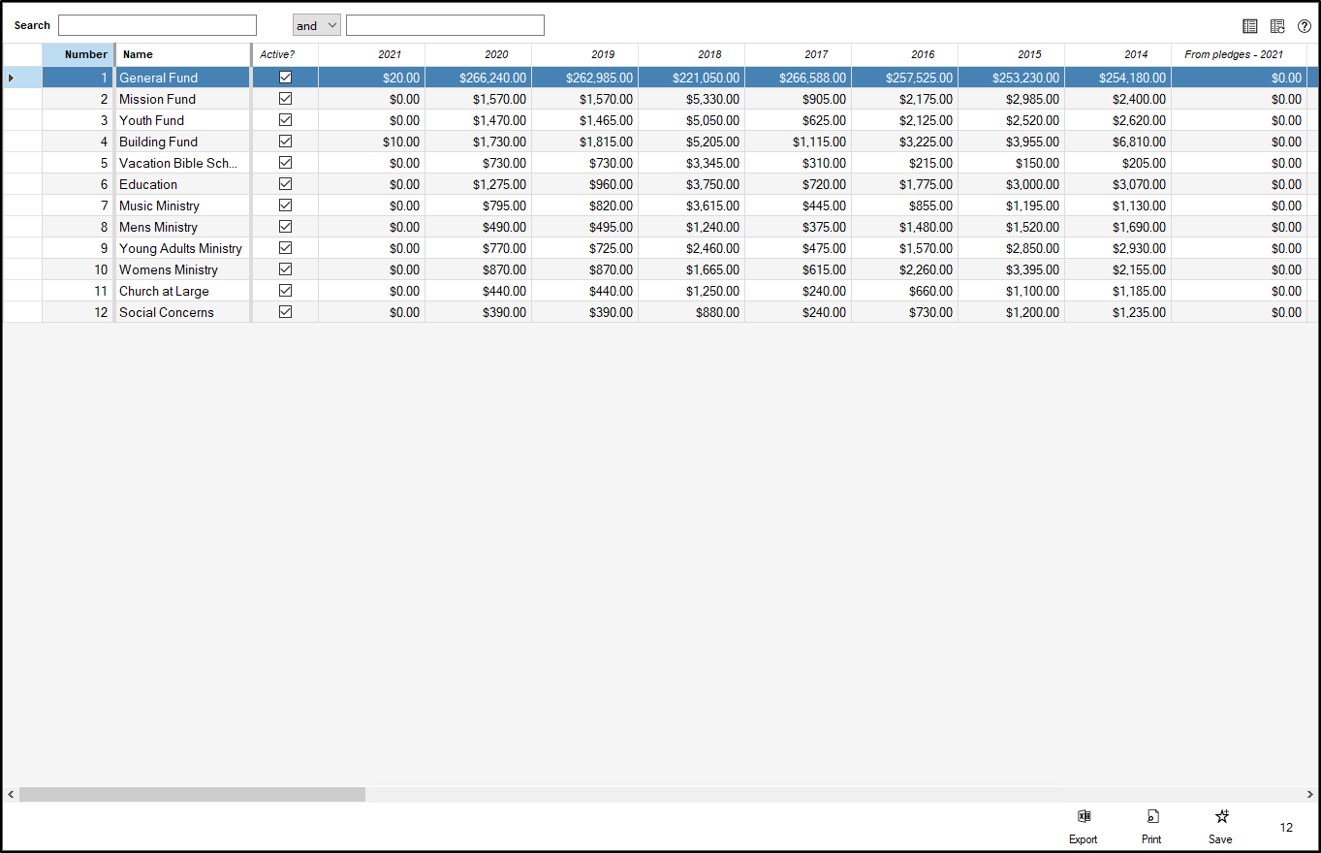Uncheck Active for Mission Fund
The image size is (1321, 853).
[x=285, y=99]
